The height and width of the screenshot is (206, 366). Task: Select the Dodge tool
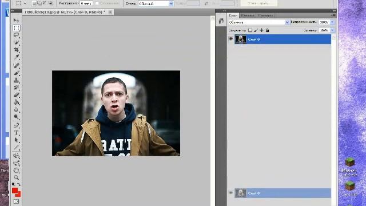(x=16, y=117)
